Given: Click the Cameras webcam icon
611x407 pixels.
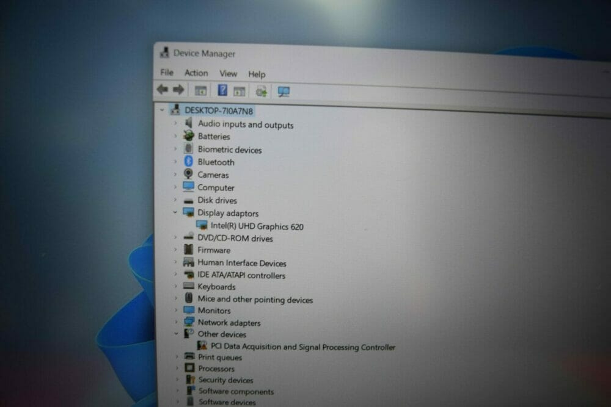Looking at the screenshot, I should tap(188, 173).
